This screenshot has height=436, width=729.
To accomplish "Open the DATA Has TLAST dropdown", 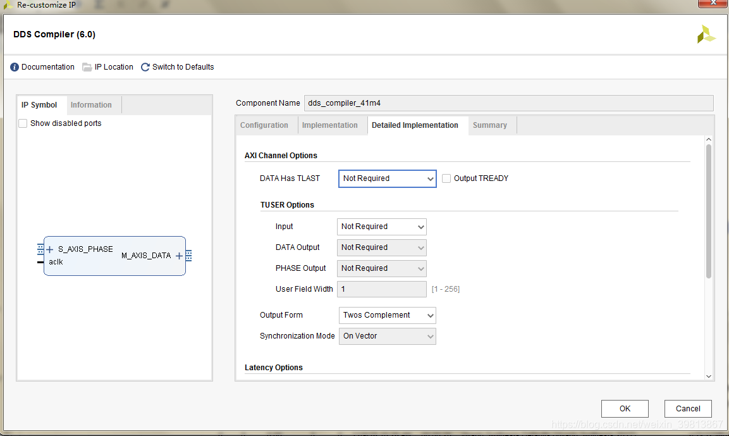I will tap(388, 178).
